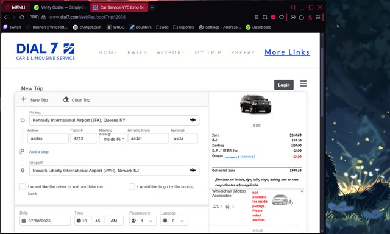The height and width of the screenshot is (234, 390).
Task: Select the pickup location radio circle
Action: 23,121
